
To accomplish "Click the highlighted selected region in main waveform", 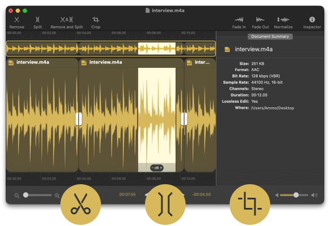I will [157, 120].
